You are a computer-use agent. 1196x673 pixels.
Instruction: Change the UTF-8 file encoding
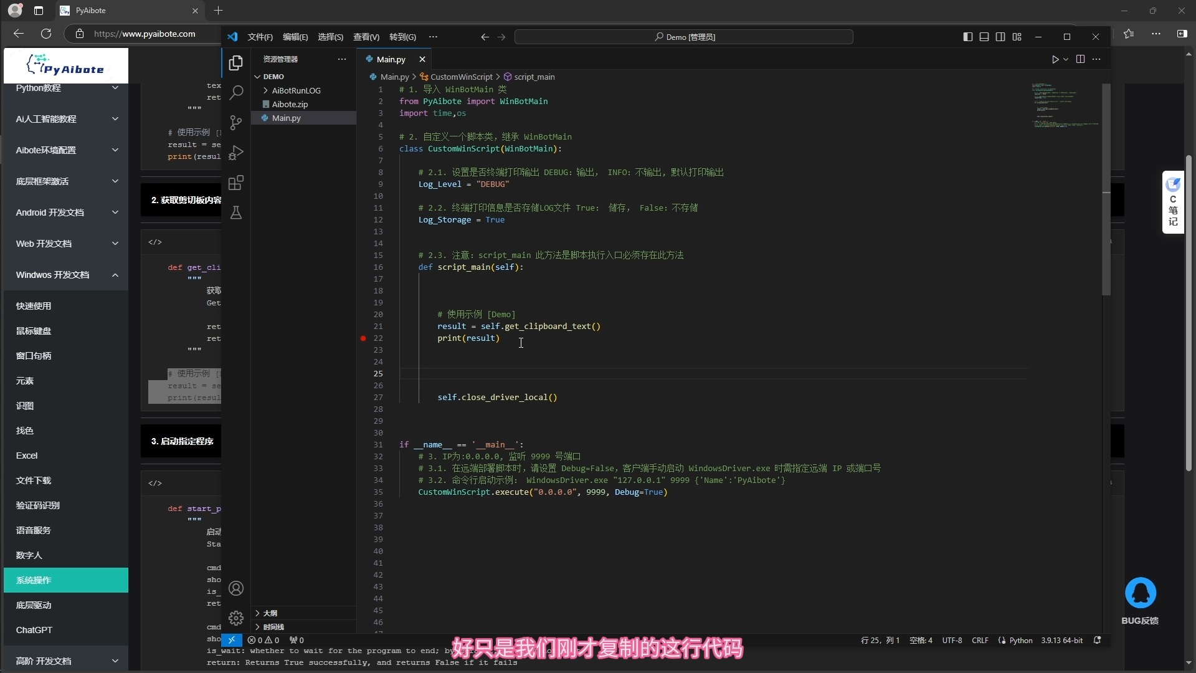coord(952,640)
